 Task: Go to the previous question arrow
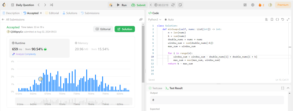pyautogui.click(x=39, y=5)
